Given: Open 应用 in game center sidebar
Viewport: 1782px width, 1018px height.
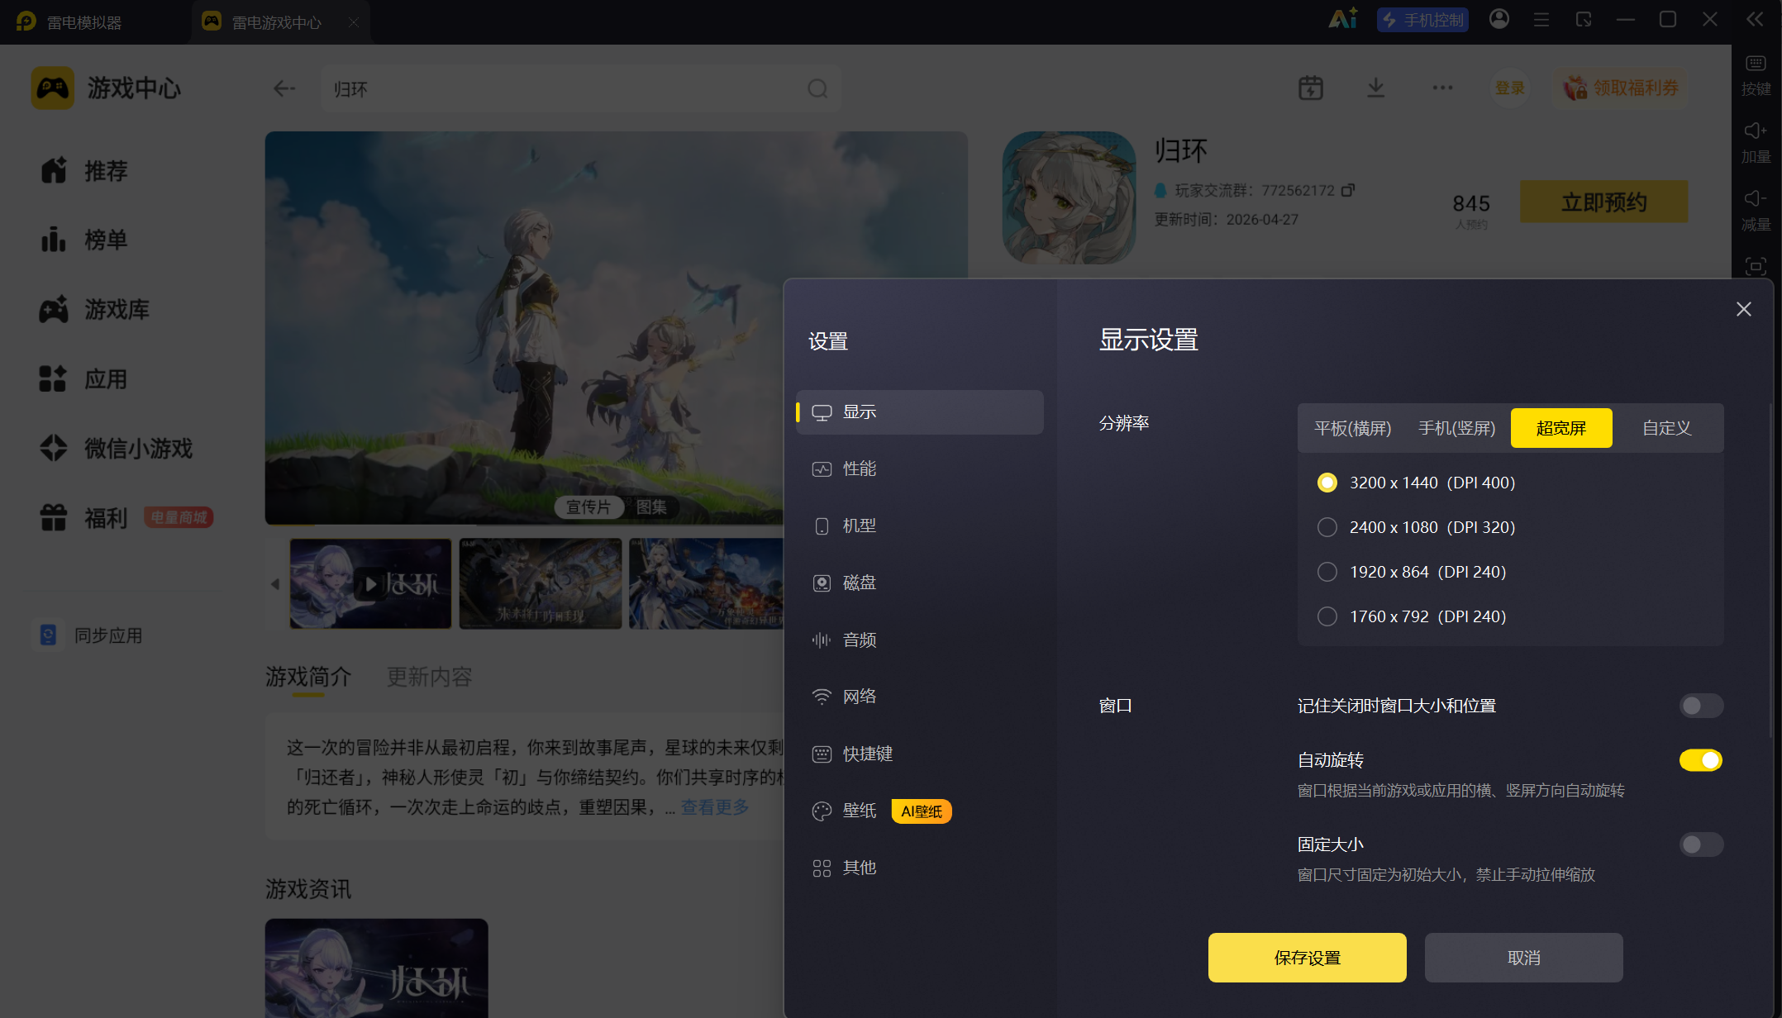Looking at the screenshot, I should click(x=83, y=379).
